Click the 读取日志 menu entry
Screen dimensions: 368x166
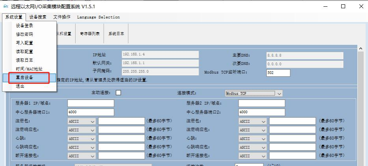30,60
